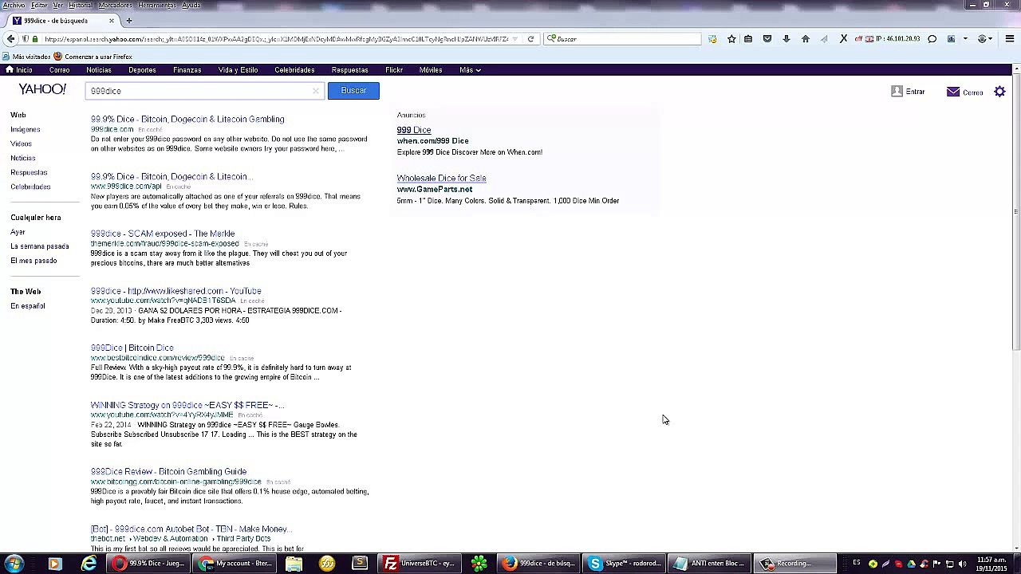Open Comenzar a usar Firefox bookmark

[93, 57]
